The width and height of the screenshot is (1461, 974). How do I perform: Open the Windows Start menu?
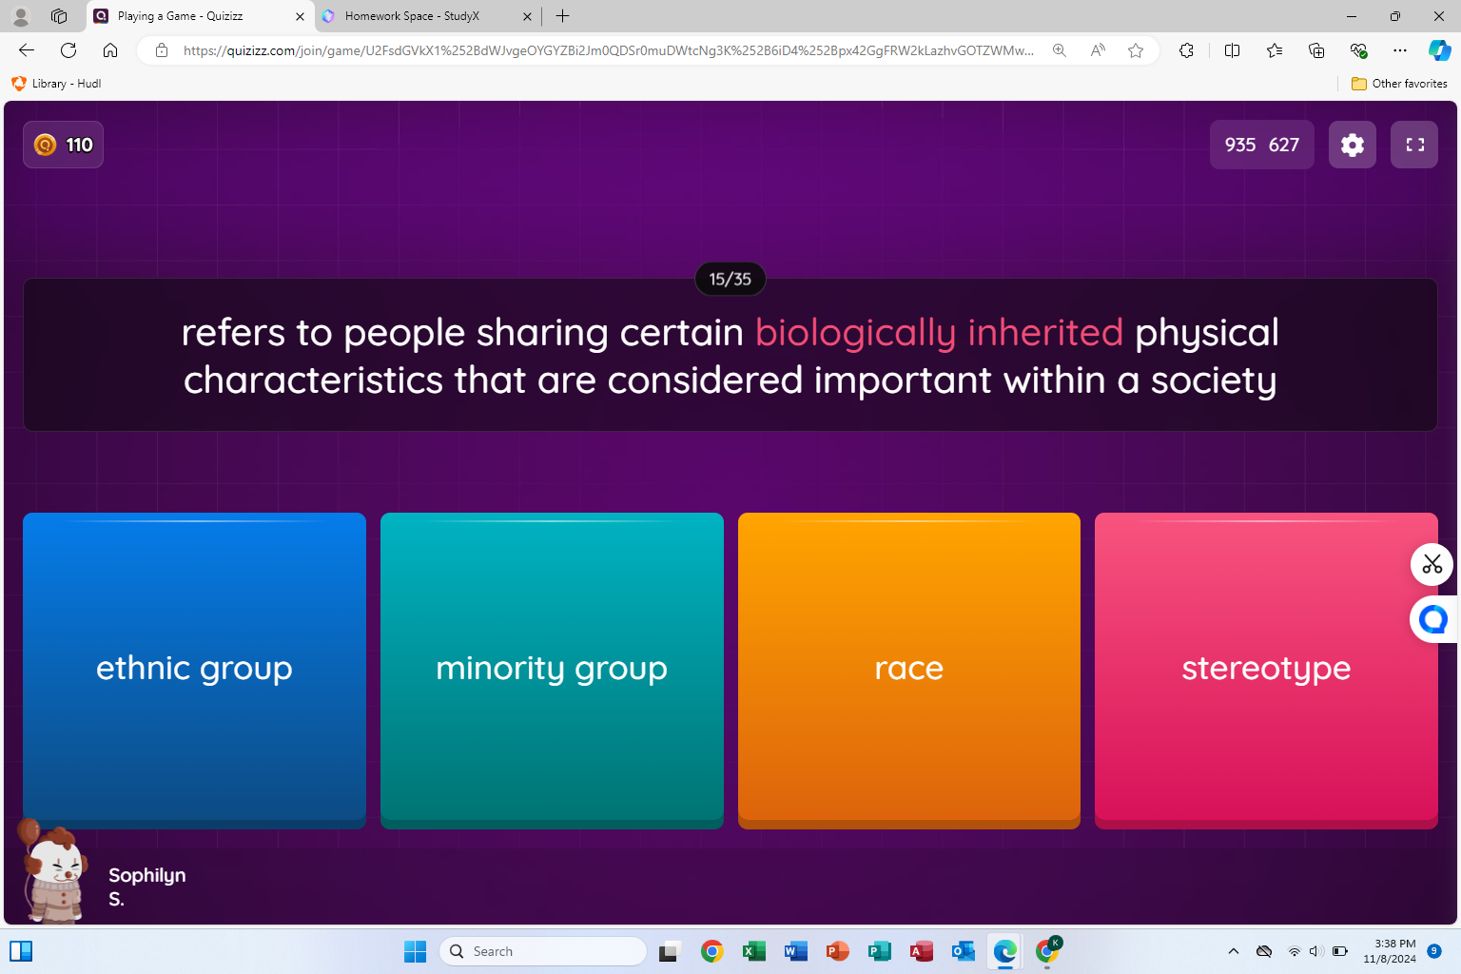[x=415, y=951]
